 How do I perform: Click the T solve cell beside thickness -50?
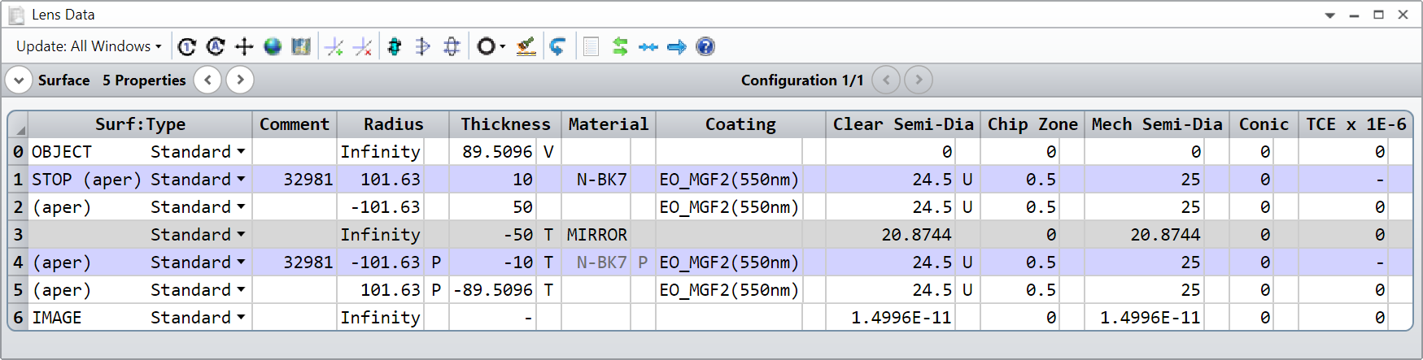pyautogui.click(x=548, y=235)
